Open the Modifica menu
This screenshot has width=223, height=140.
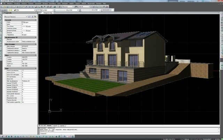[x=10, y=3]
